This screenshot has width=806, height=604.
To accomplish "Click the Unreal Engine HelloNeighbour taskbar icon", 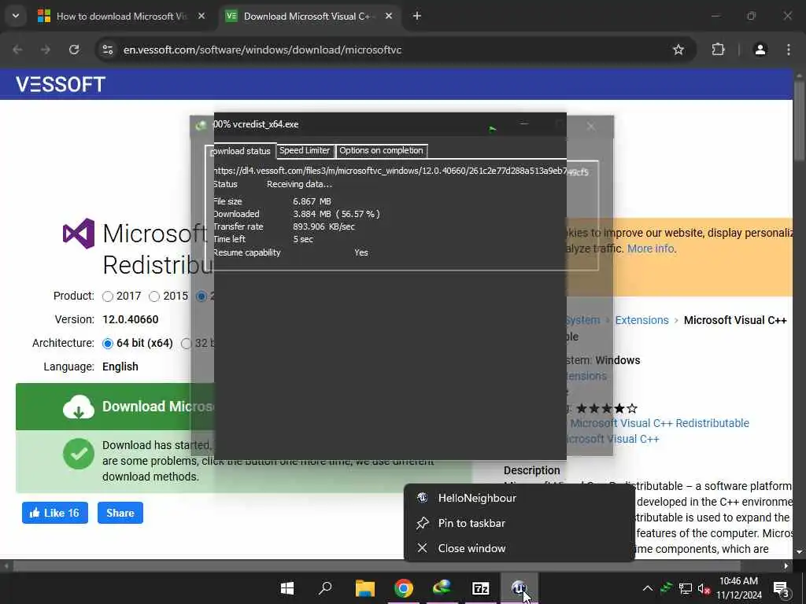I will [x=519, y=588].
